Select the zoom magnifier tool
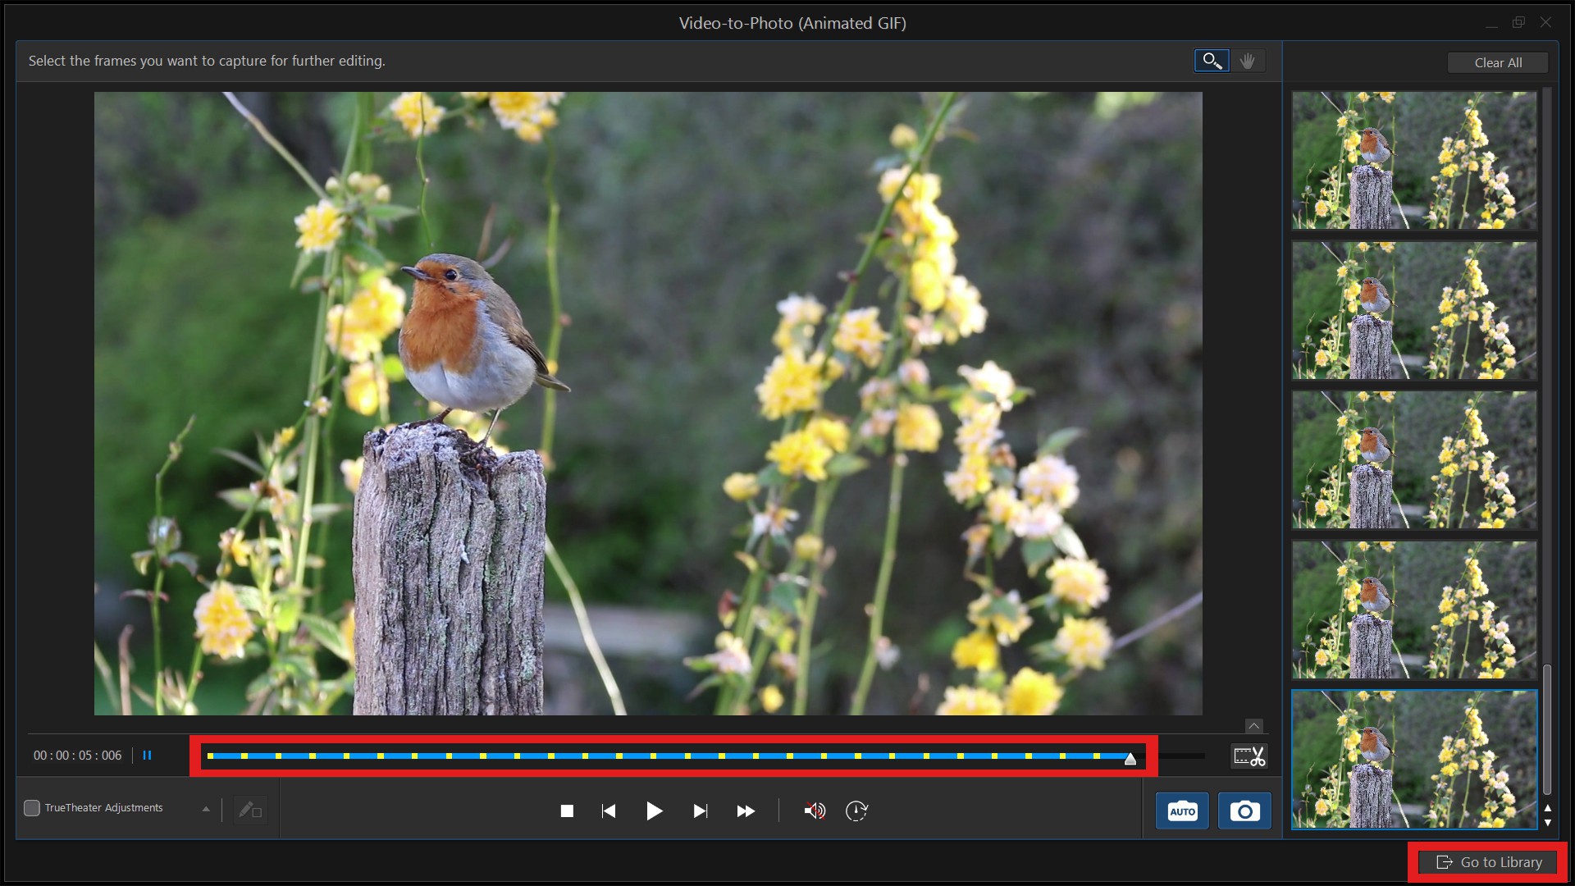This screenshot has width=1575, height=886. 1212,61
